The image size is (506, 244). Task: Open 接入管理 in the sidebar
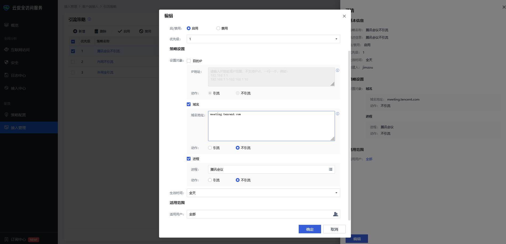[x=29, y=127]
